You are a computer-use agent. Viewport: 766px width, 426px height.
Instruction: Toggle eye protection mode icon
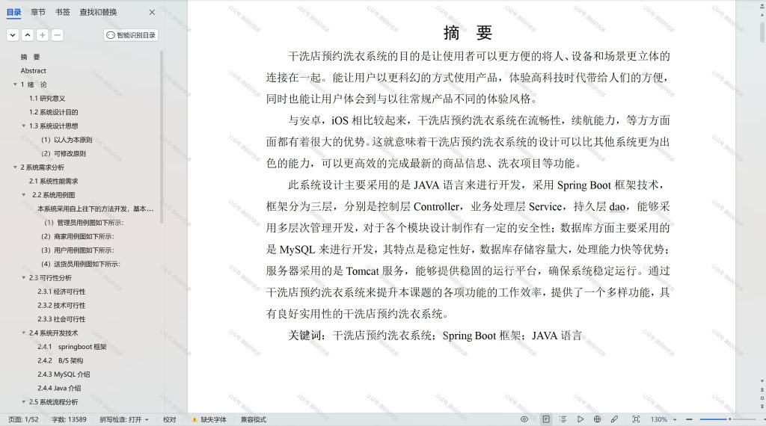(x=524, y=419)
